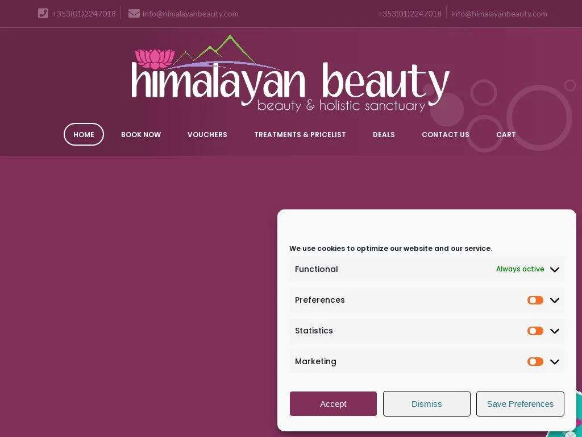This screenshot has height=437, width=582.
Task: Toggle the Statistics cookie switch
Action: pos(535,331)
